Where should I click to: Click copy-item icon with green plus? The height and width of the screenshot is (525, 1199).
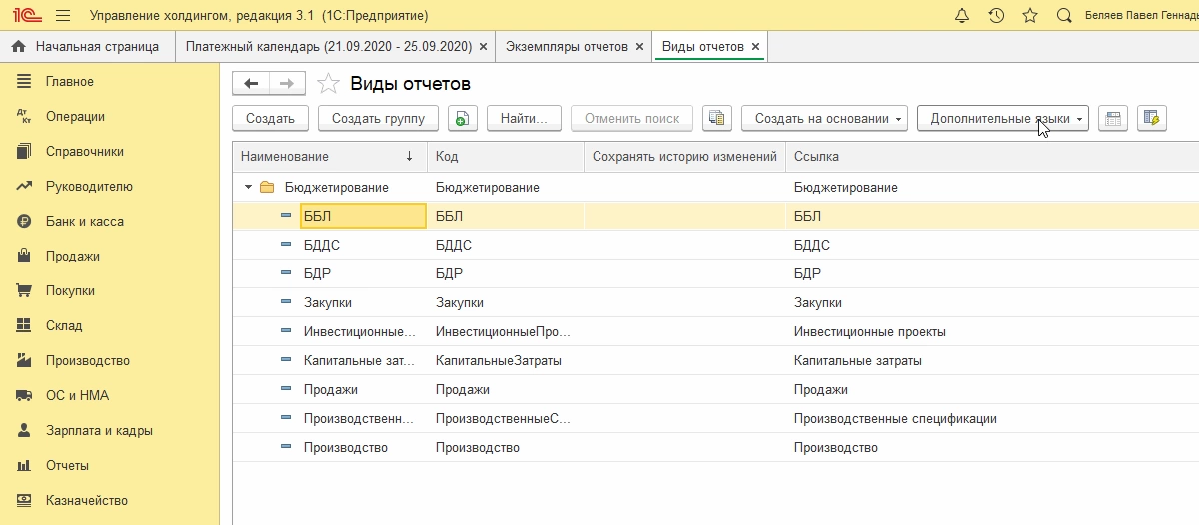461,118
